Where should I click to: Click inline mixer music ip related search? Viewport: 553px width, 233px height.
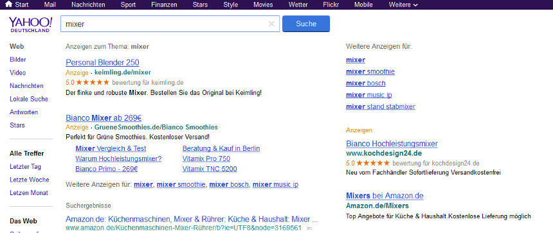click(275, 184)
